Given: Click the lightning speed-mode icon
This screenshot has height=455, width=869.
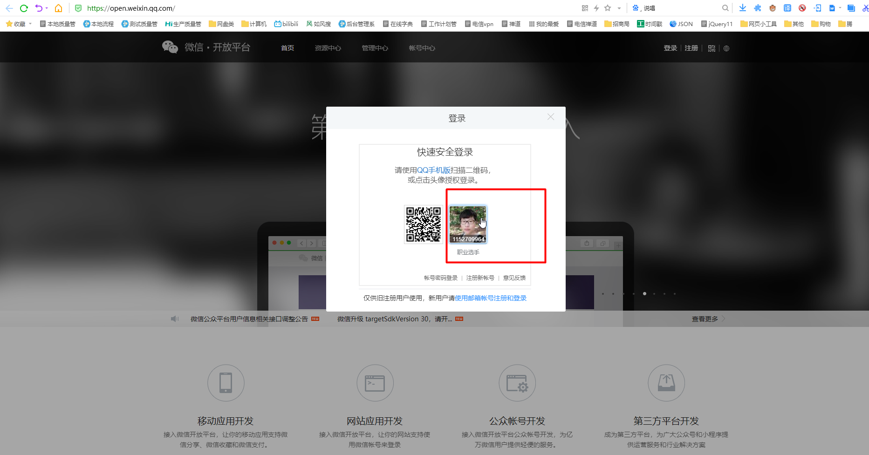Looking at the screenshot, I should [x=596, y=8].
